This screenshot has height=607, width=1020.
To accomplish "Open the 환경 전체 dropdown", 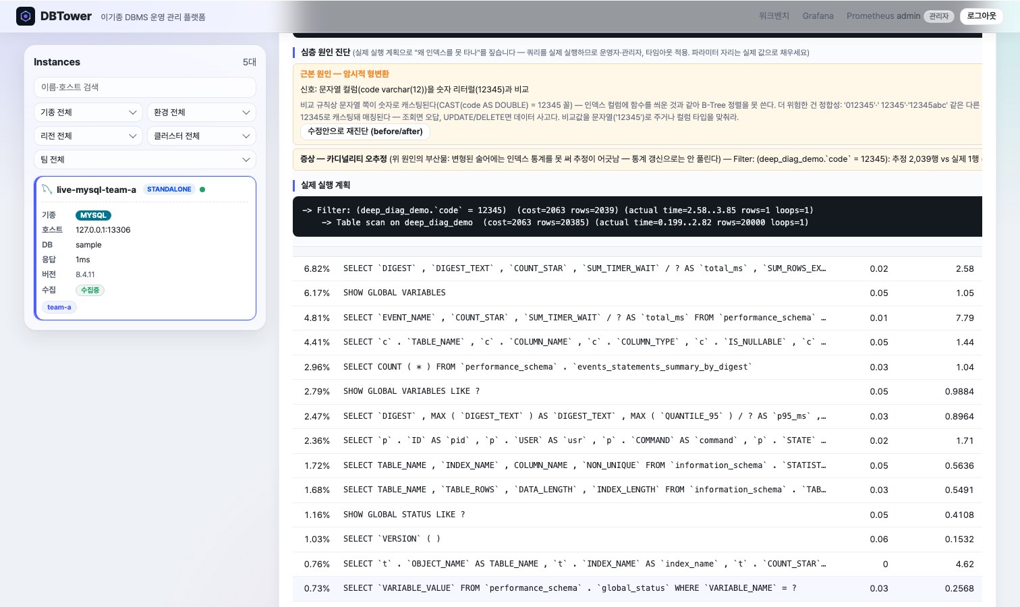I will coord(202,112).
